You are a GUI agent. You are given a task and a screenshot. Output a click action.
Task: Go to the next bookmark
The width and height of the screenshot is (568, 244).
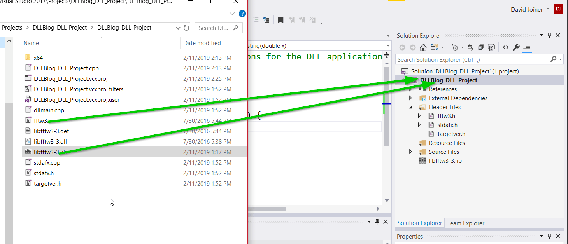[x=302, y=20]
